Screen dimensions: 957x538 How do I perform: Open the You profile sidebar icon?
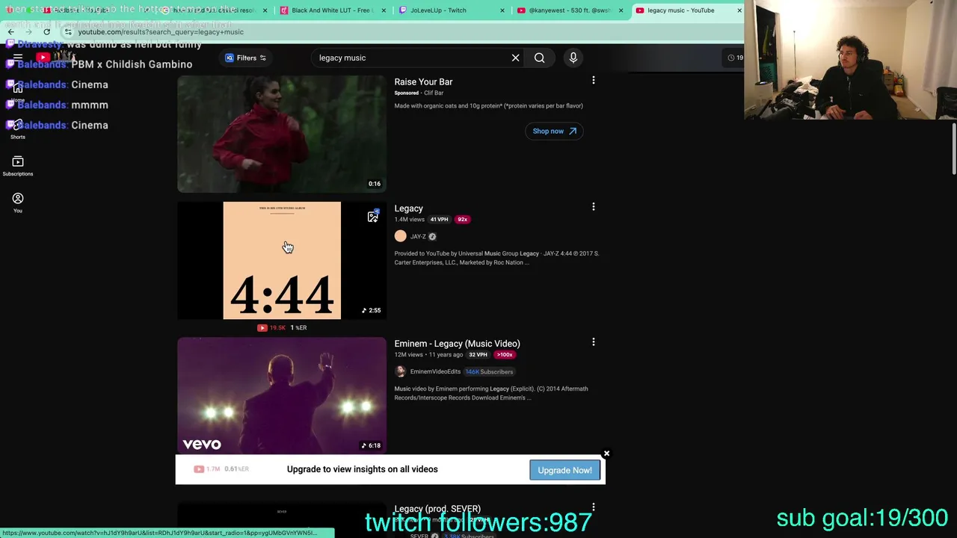18,202
